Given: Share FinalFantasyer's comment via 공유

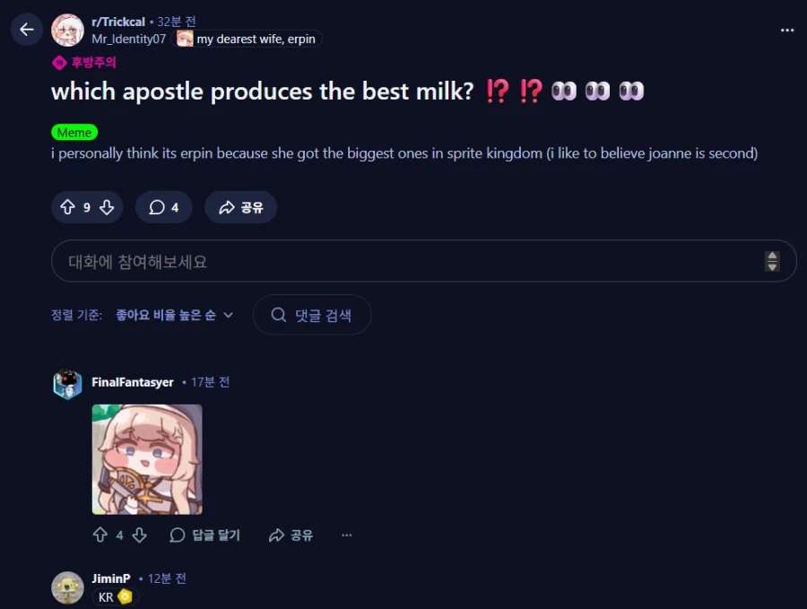Looking at the screenshot, I should pyautogui.click(x=291, y=535).
